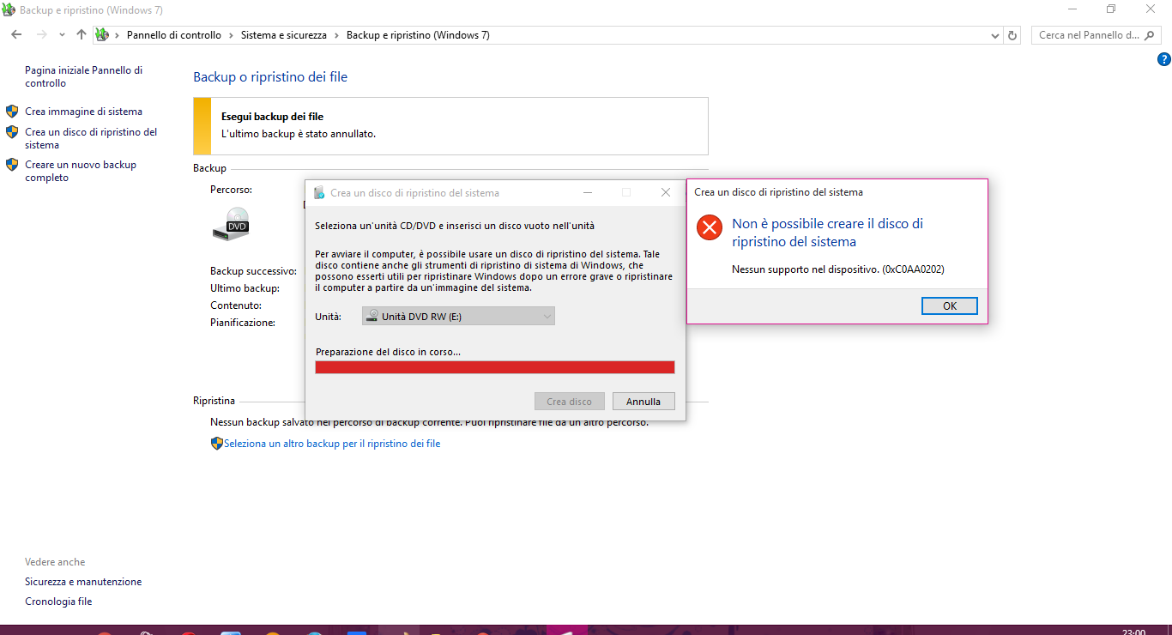Open Cronologia file link
This screenshot has height=635, width=1172.
58,602
